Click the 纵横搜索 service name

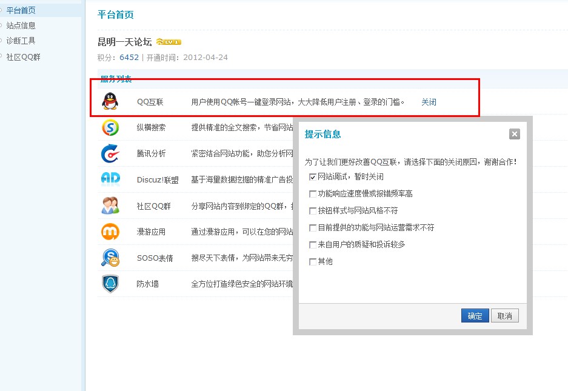point(151,127)
